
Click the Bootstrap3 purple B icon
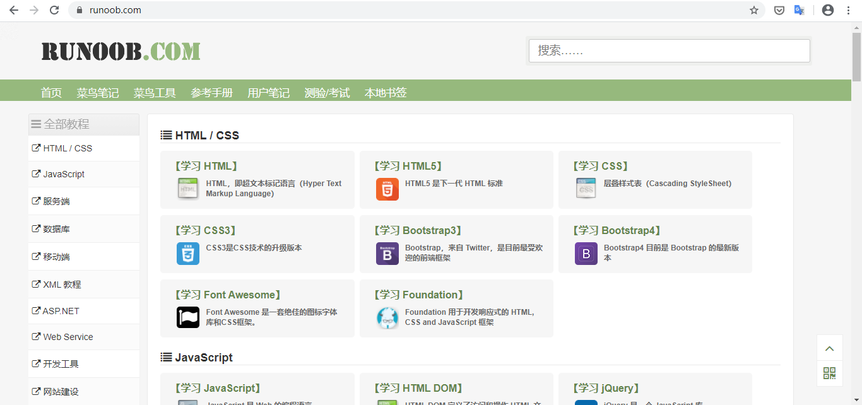click(387, 253)
